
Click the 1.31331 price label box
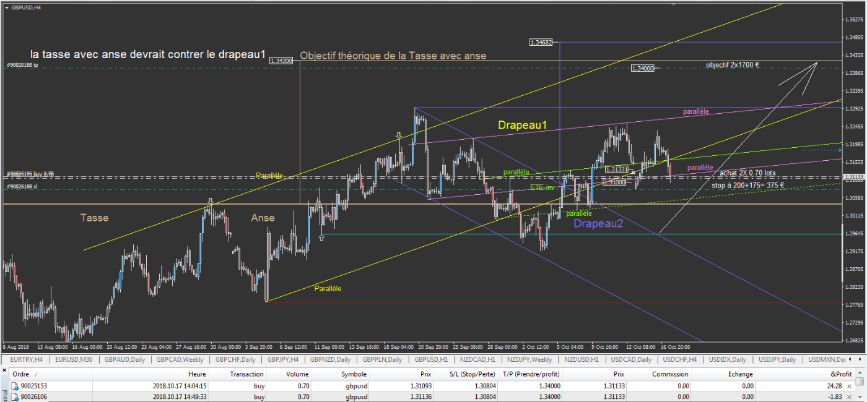tap(617, 169)
